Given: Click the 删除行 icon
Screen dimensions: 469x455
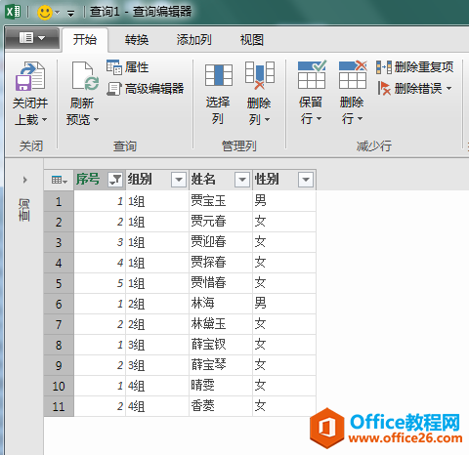Looking at the screenshot, I should coord(353,74).
